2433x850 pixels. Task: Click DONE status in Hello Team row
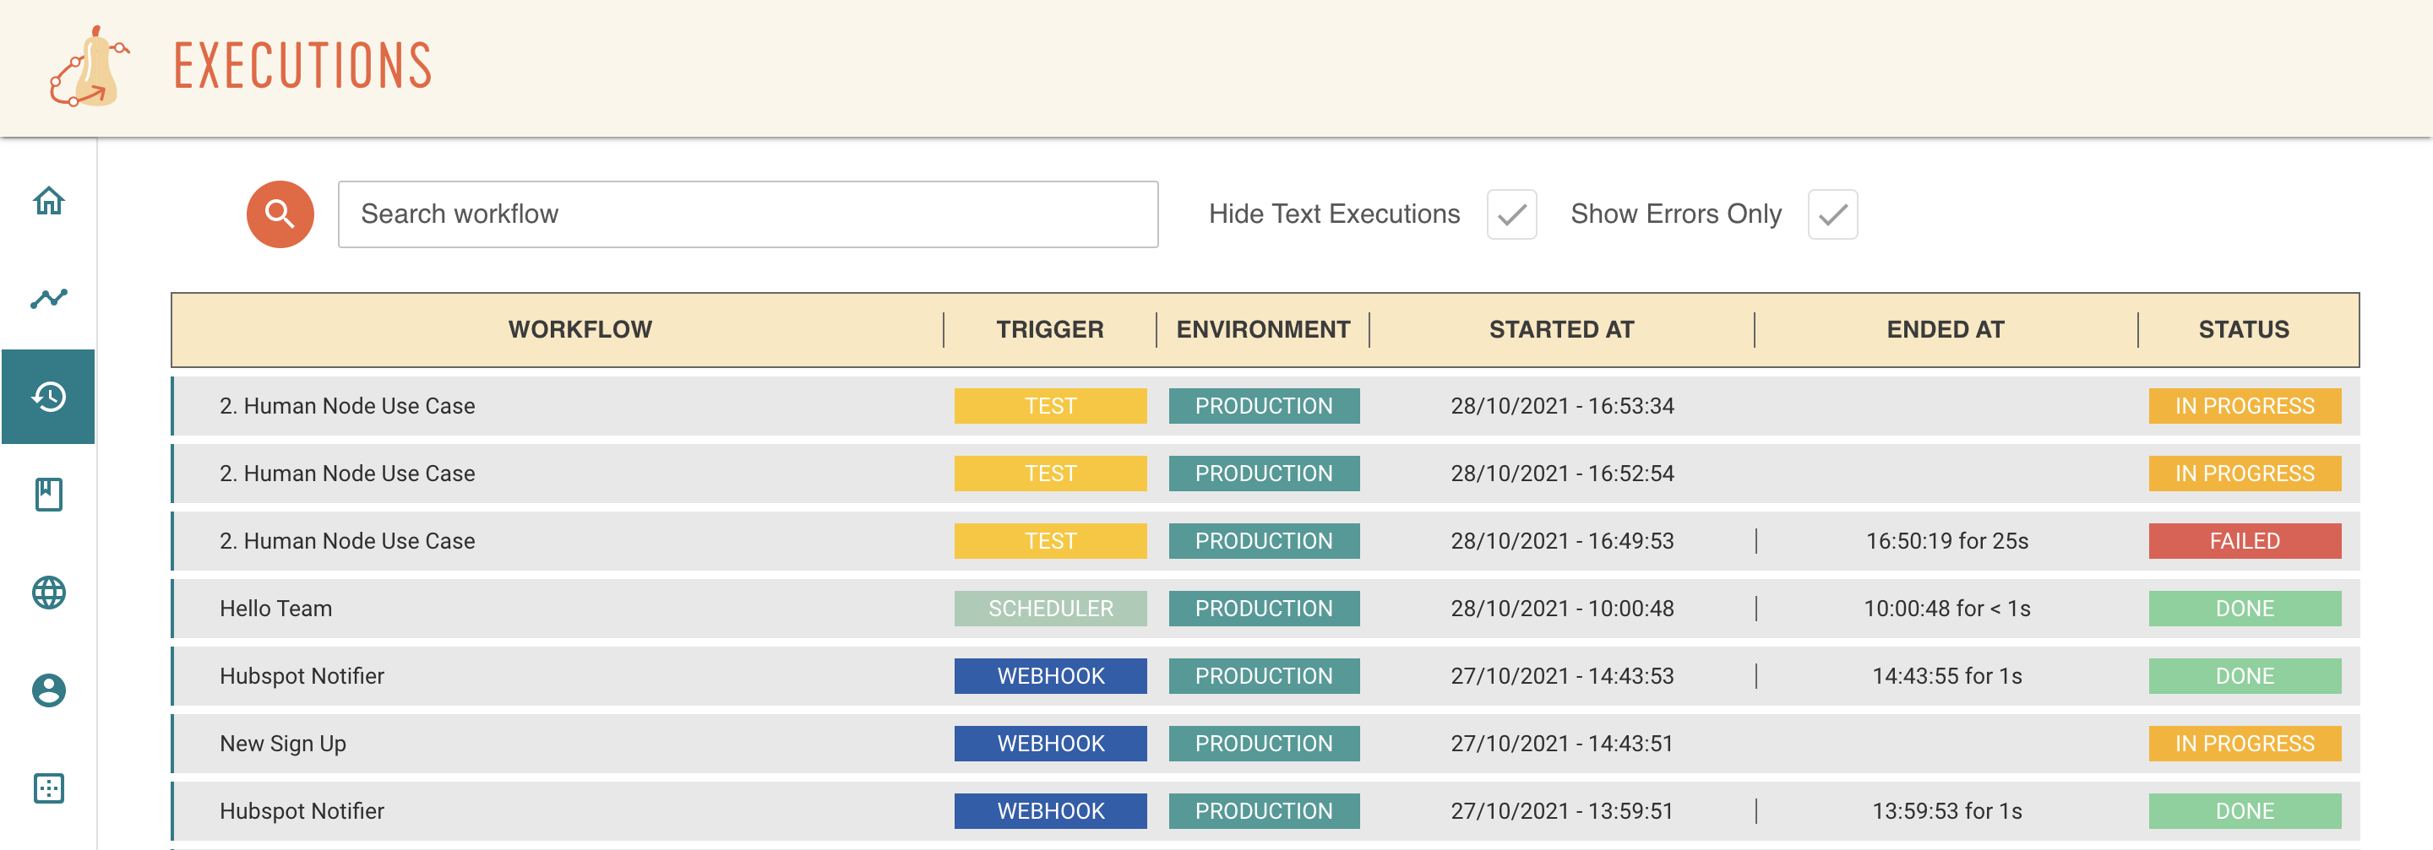[x=2244, y=609]
